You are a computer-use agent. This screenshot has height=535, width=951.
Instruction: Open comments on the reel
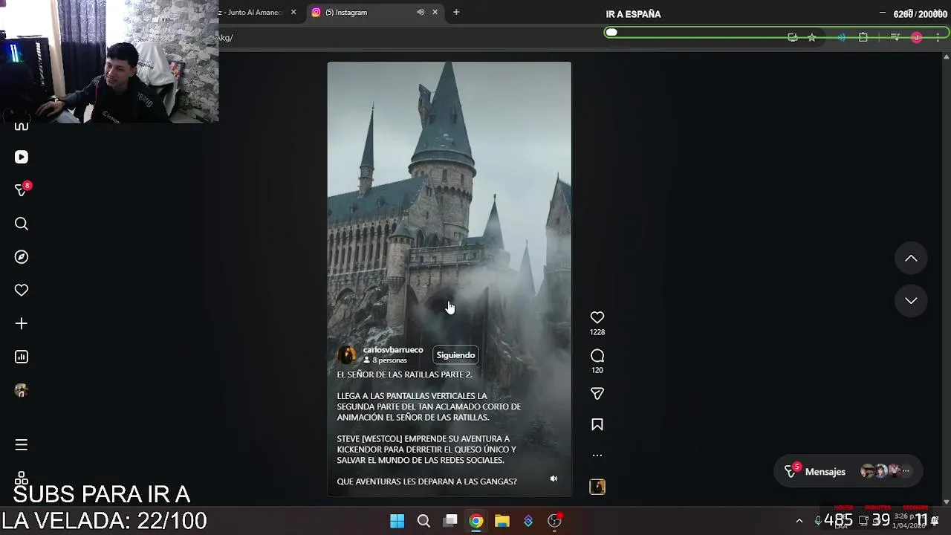(597, 356)
